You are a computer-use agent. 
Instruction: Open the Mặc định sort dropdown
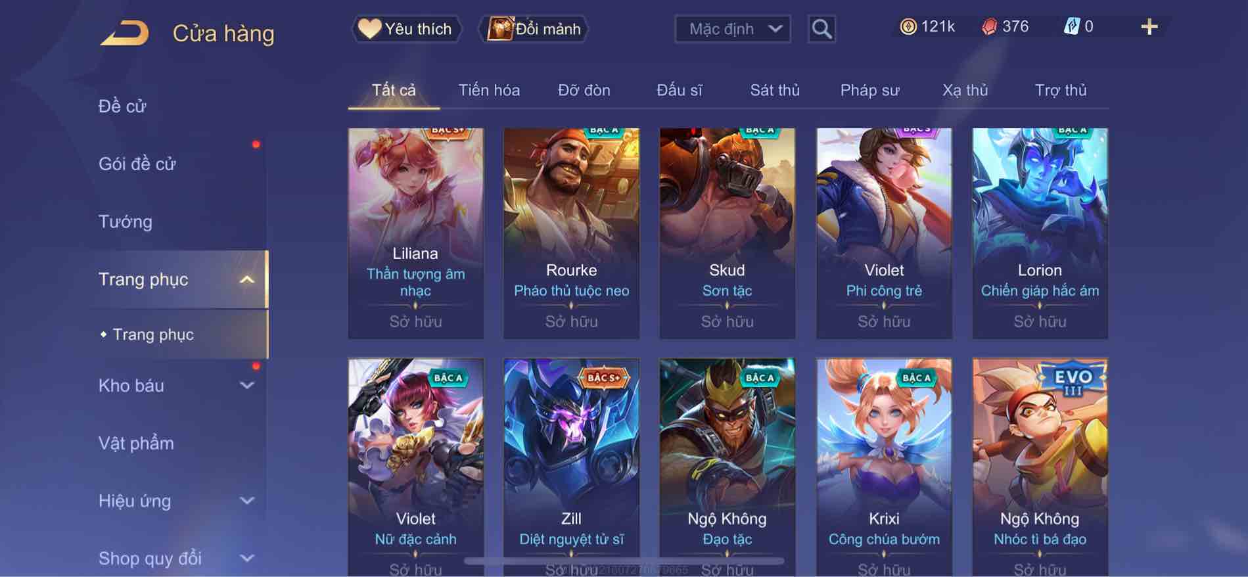732,29
